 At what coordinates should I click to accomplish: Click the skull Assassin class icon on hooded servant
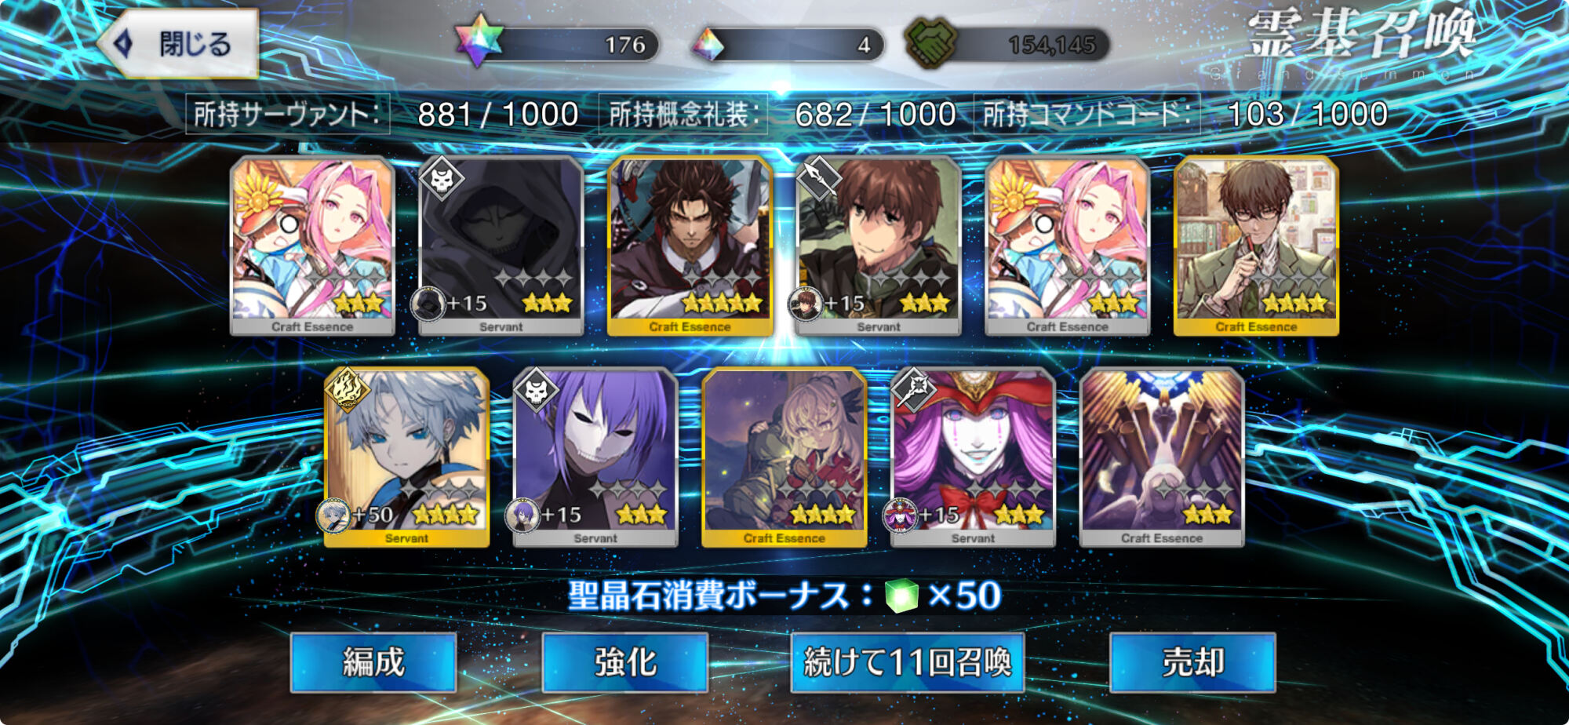pyautogui.click(x=442, y=179)
